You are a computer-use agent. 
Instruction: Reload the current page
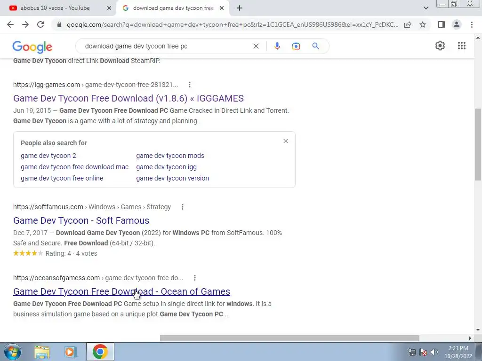[x=40, y=24]
